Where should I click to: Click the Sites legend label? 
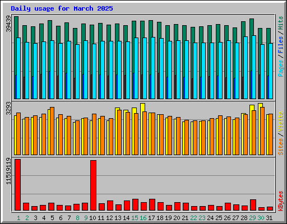(x=280, y=147)
